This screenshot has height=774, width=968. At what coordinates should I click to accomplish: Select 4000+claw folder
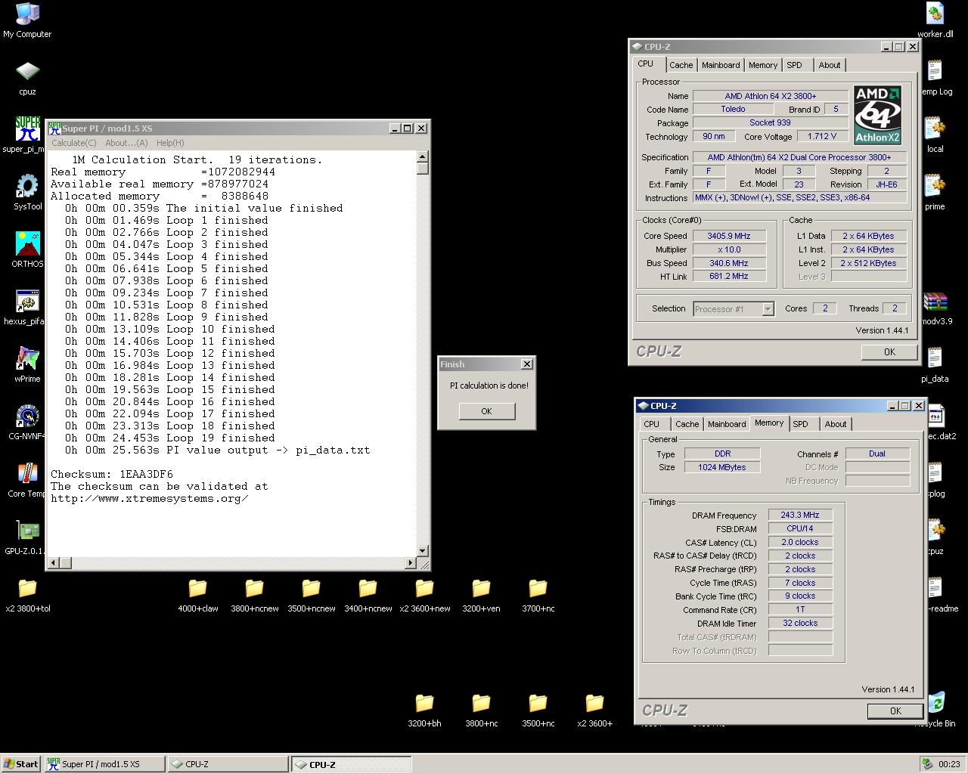197,595
